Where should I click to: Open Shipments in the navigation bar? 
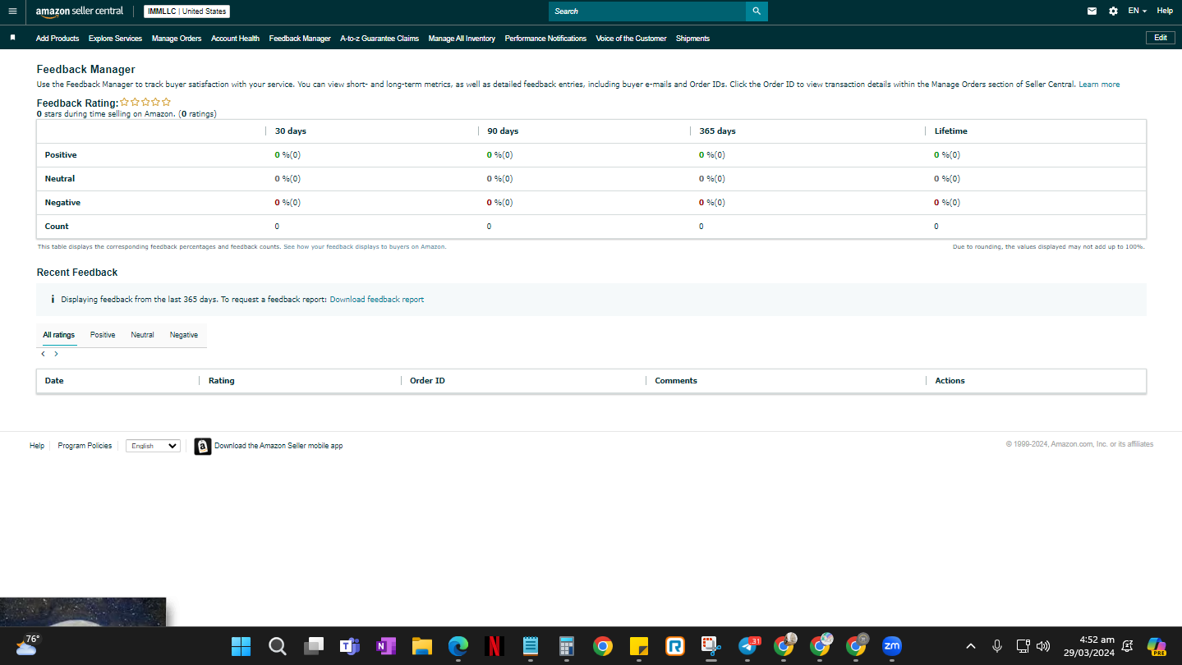[x=692, y=39]
